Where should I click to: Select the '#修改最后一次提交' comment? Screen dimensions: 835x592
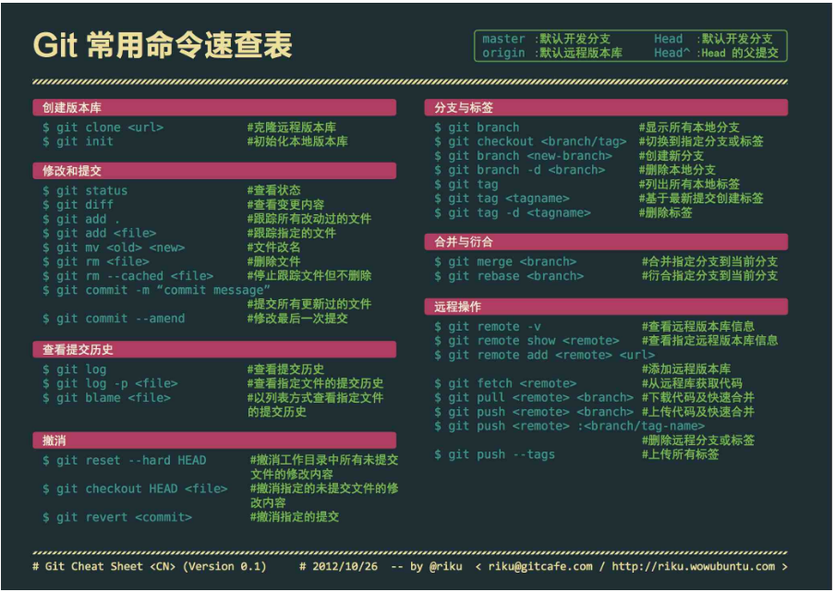pos(297,319)
